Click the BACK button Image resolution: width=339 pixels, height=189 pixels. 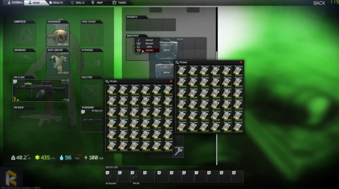coord(319,3)
